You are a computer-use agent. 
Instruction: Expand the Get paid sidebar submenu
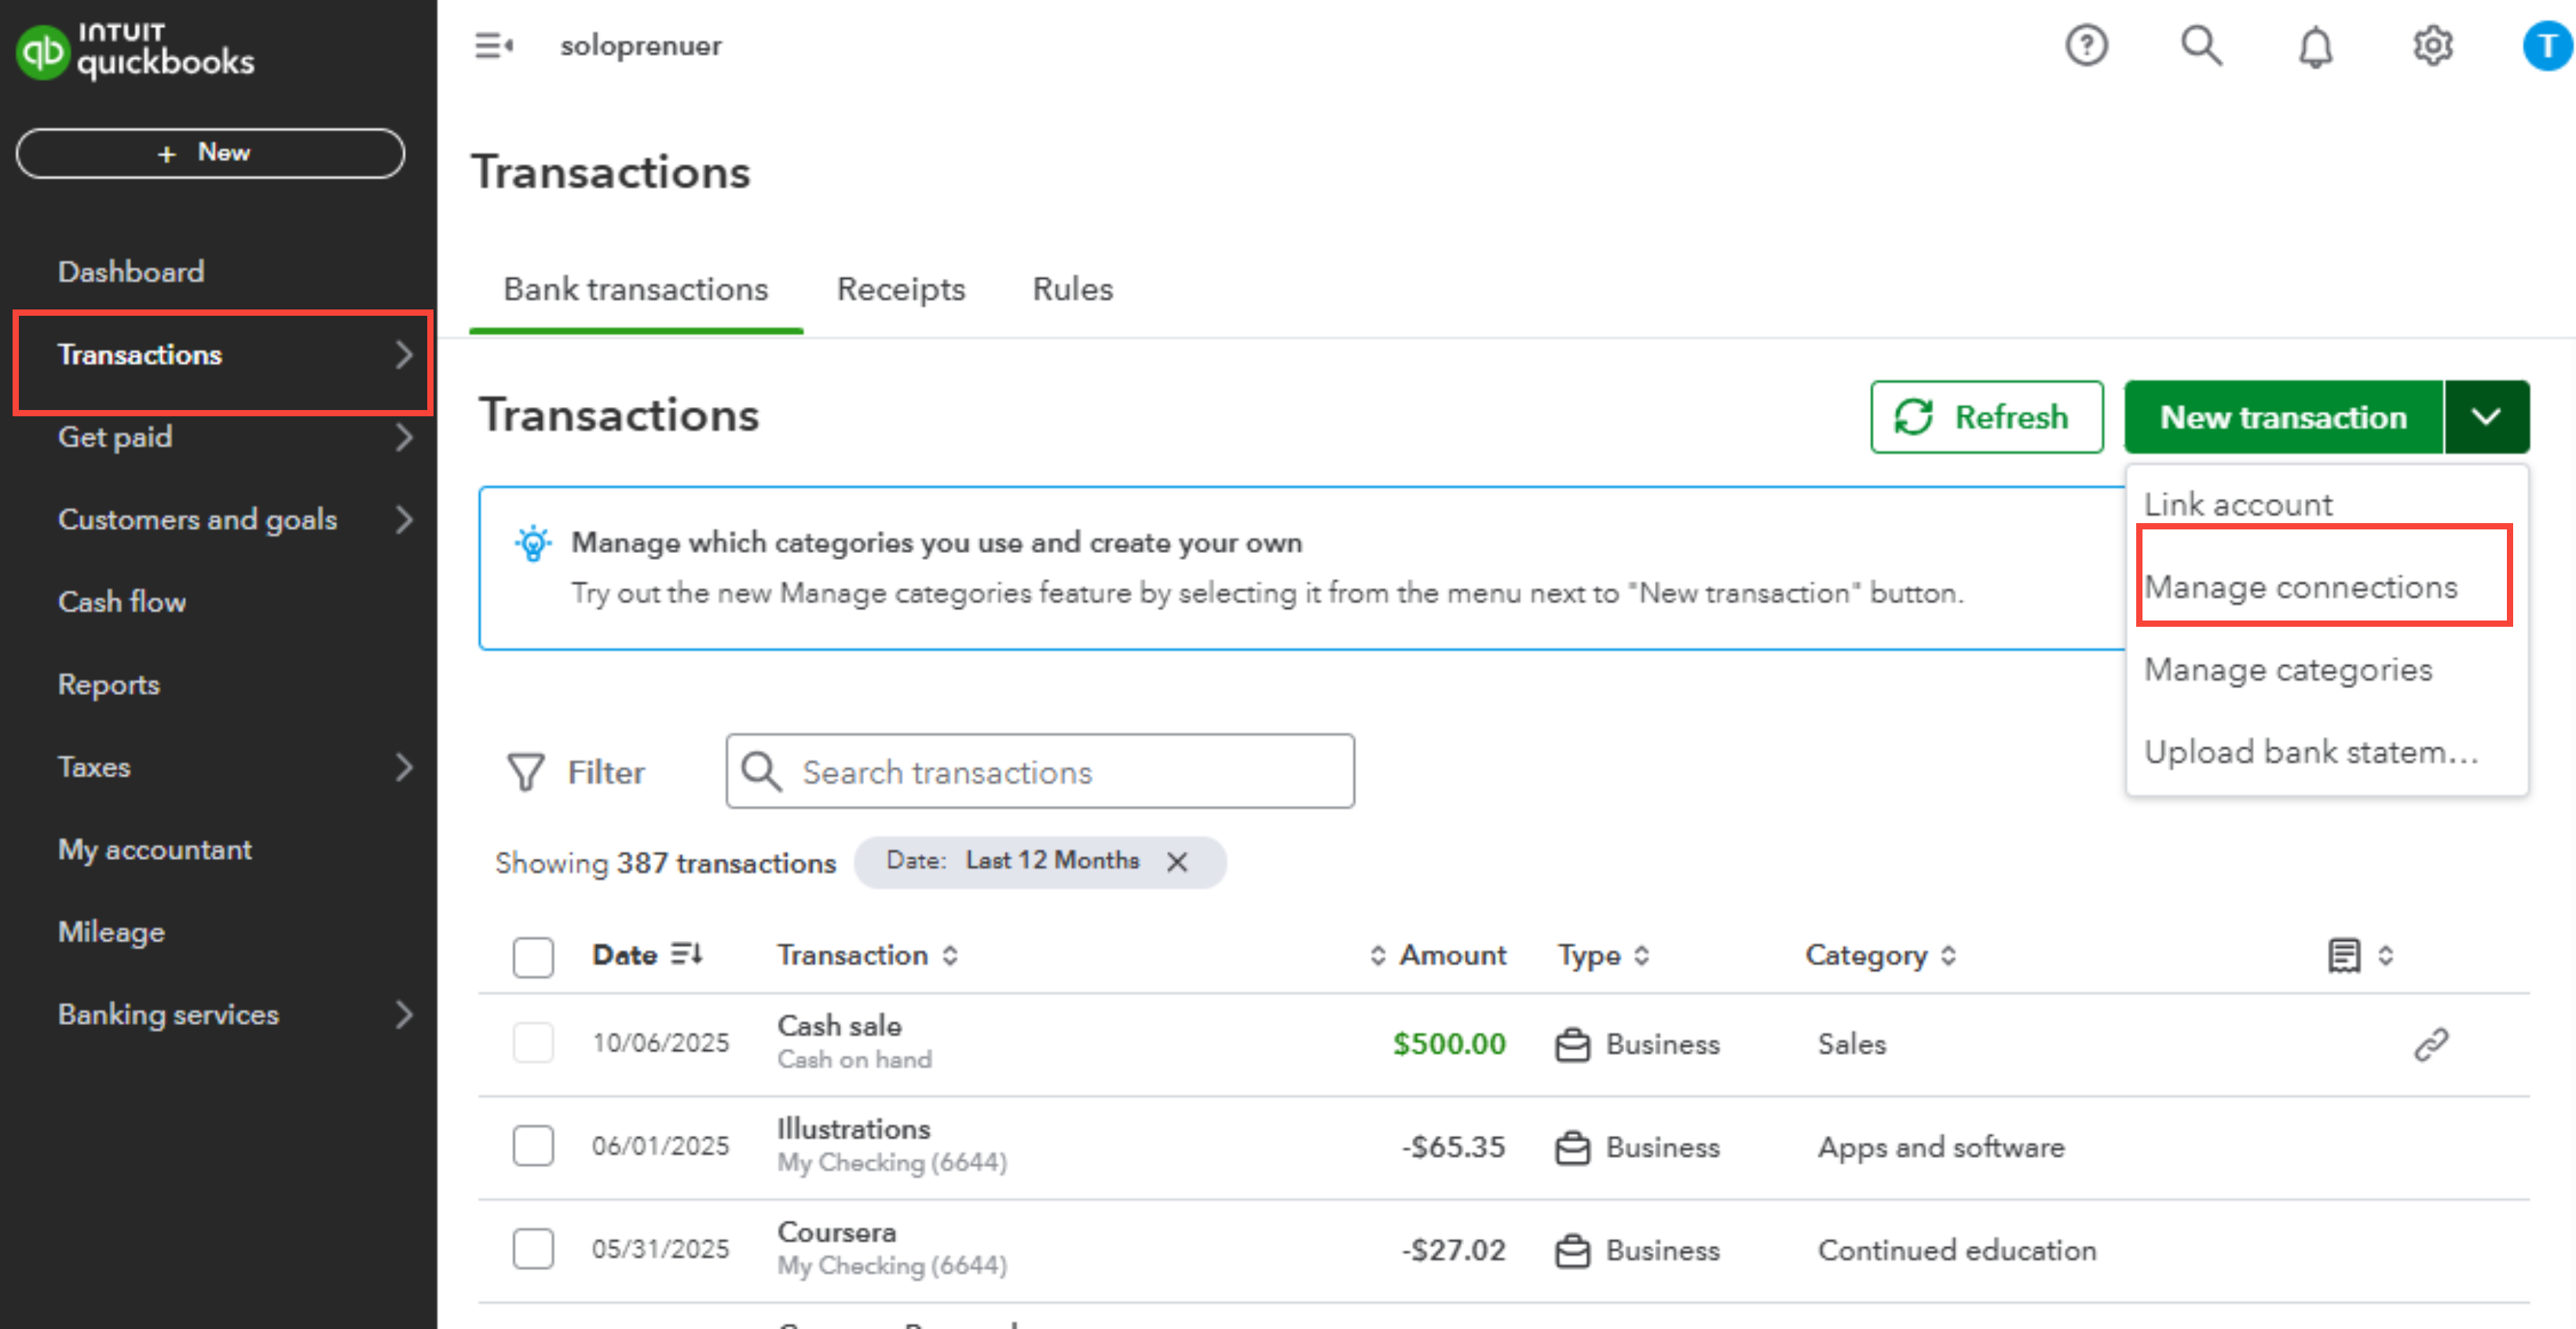[x=403, y=437]
